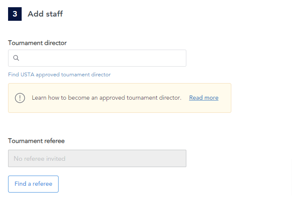Click the 'Find USTA' words in link
This screenshot has width=292, height=204.
coord(21,75)
